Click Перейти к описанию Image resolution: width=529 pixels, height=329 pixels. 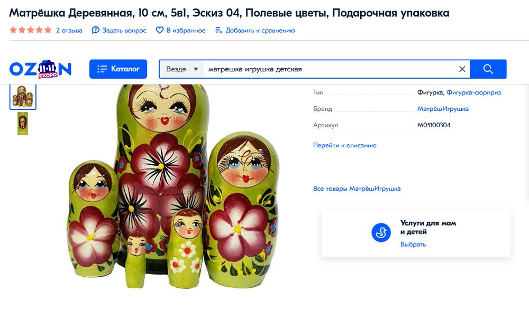point(344,145)
